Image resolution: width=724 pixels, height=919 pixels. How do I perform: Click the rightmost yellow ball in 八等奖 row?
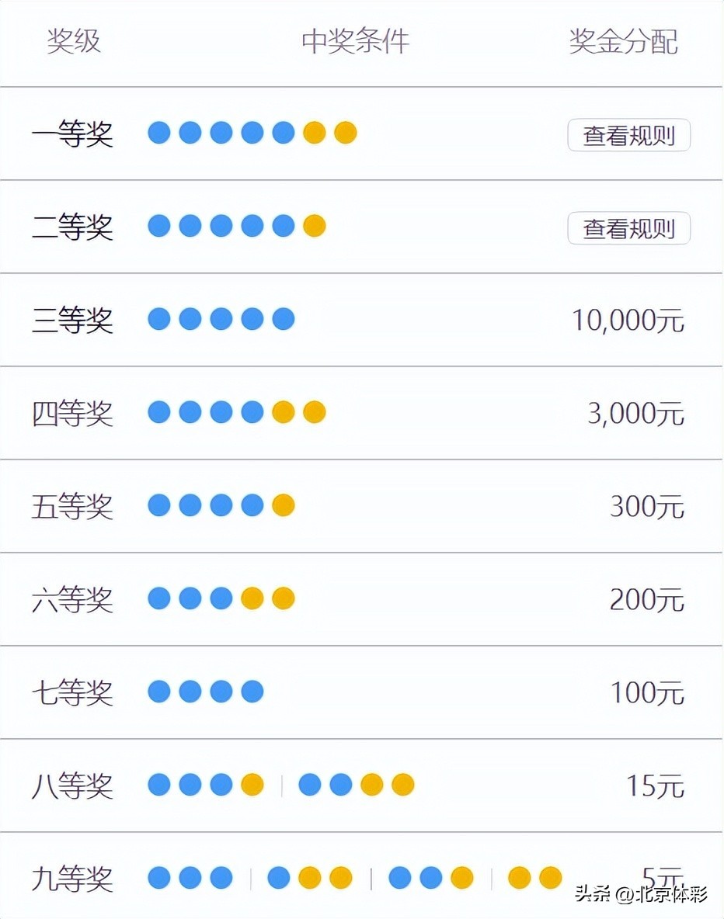(x=402, y=785)
